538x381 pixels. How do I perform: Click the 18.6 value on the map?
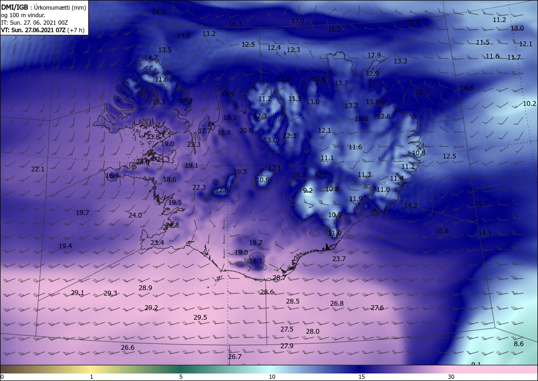[169, 179]
